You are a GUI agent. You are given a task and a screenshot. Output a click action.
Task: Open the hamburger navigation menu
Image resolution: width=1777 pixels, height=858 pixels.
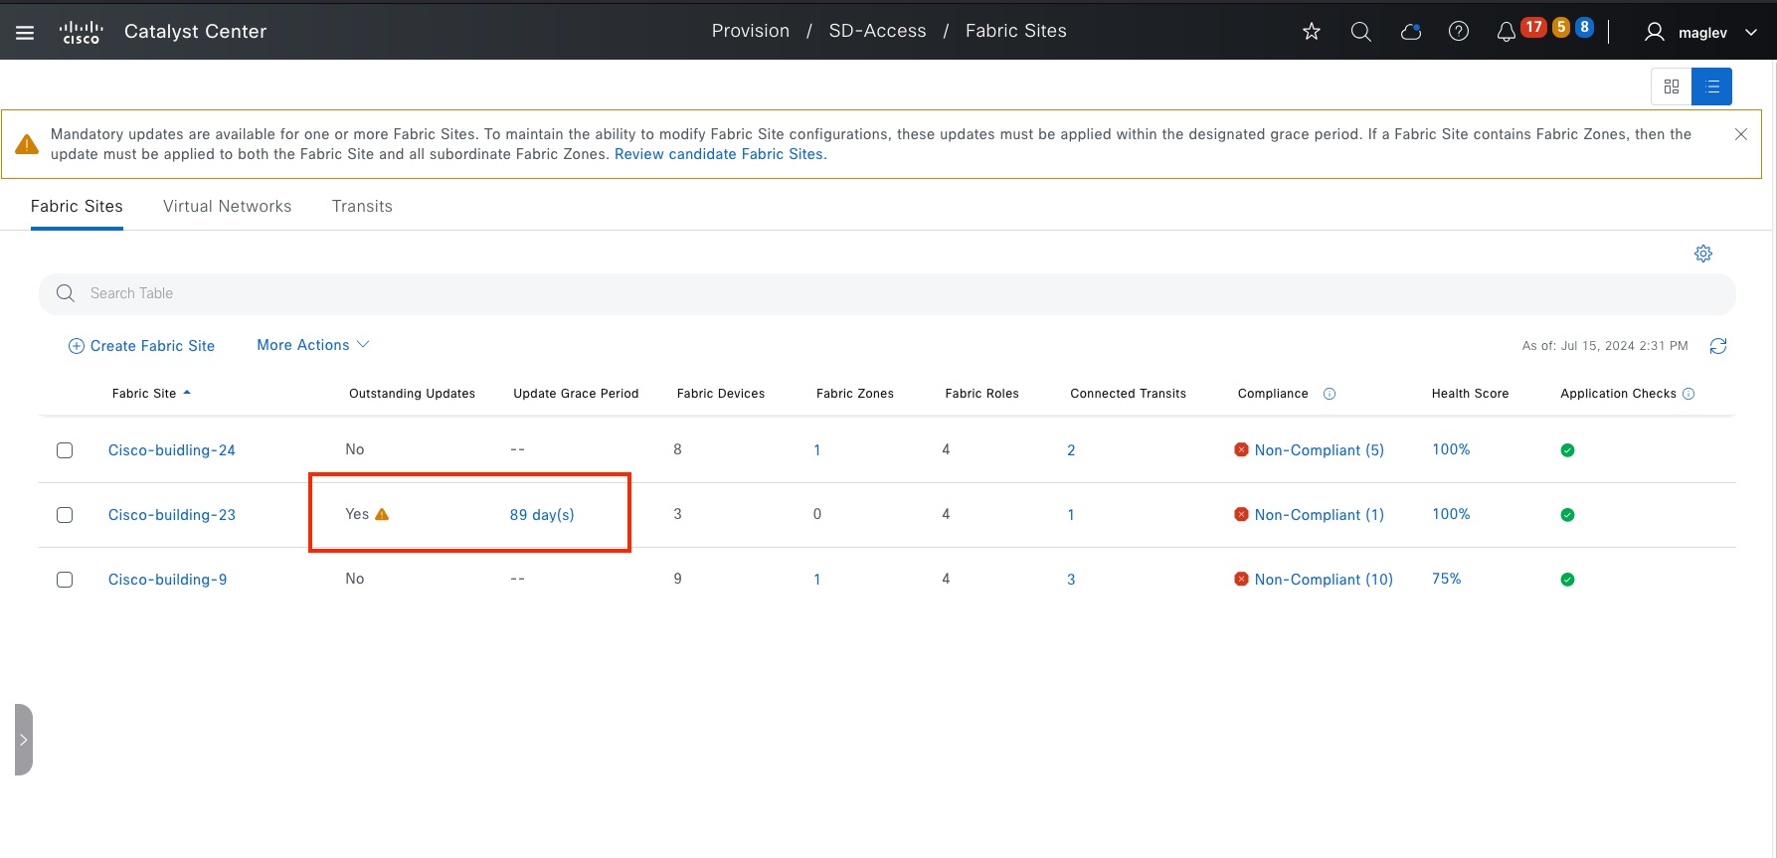point(25,32)
